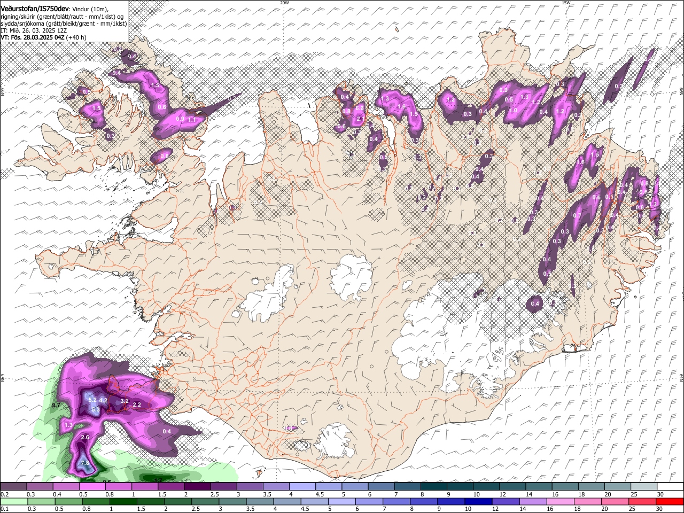Click the 1.0 snowfall value in the northeast
684x513 pixels.
coord(513,110)
